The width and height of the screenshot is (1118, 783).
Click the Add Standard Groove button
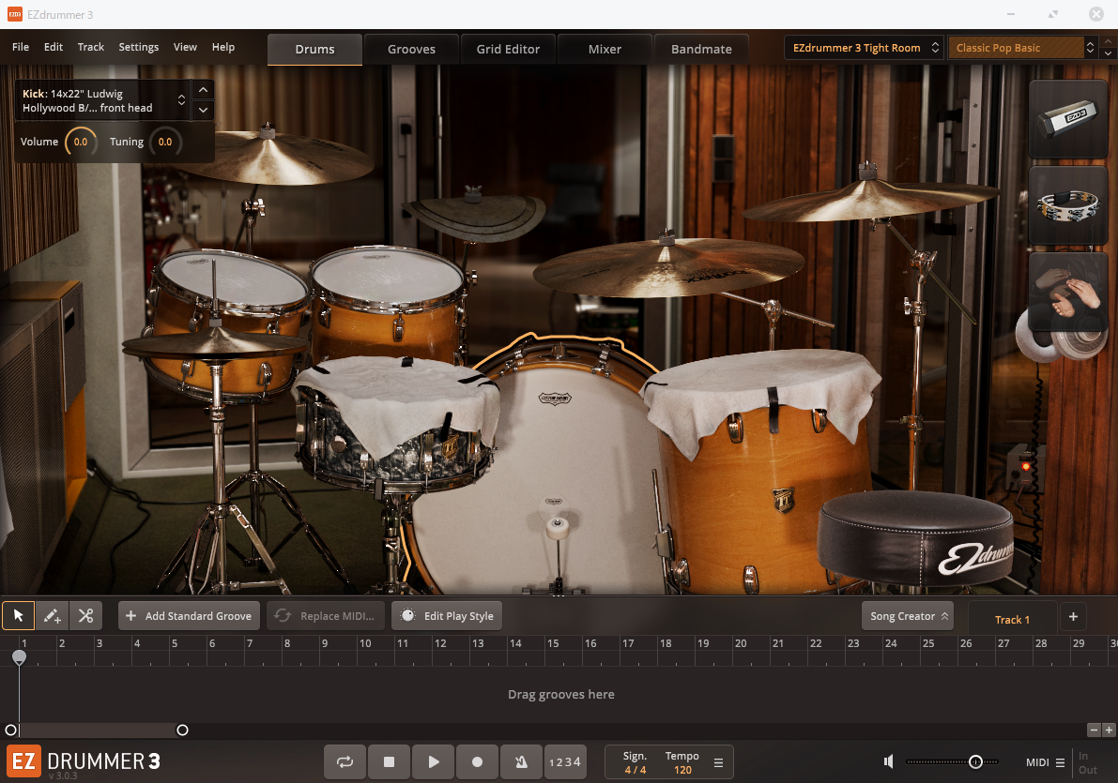tap(189, 616)
